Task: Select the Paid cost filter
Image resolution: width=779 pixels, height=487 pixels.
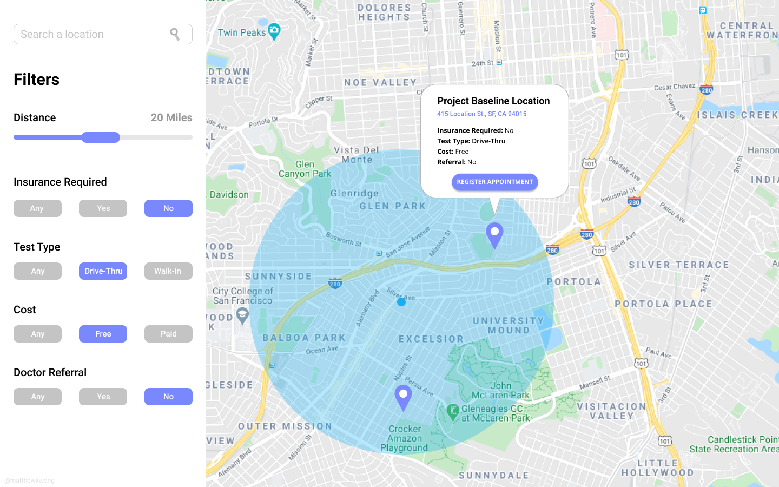Action: pos(168,334)
